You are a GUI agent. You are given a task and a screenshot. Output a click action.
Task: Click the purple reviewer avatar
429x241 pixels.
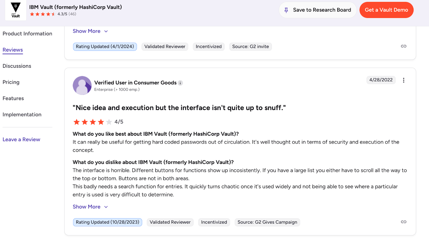tap(82, 85)
